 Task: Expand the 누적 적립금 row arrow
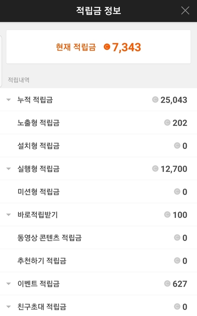coord(9,100)
